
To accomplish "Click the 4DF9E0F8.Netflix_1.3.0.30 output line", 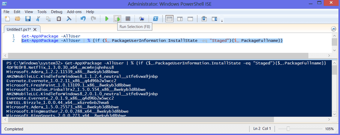I will pos(60,67).
